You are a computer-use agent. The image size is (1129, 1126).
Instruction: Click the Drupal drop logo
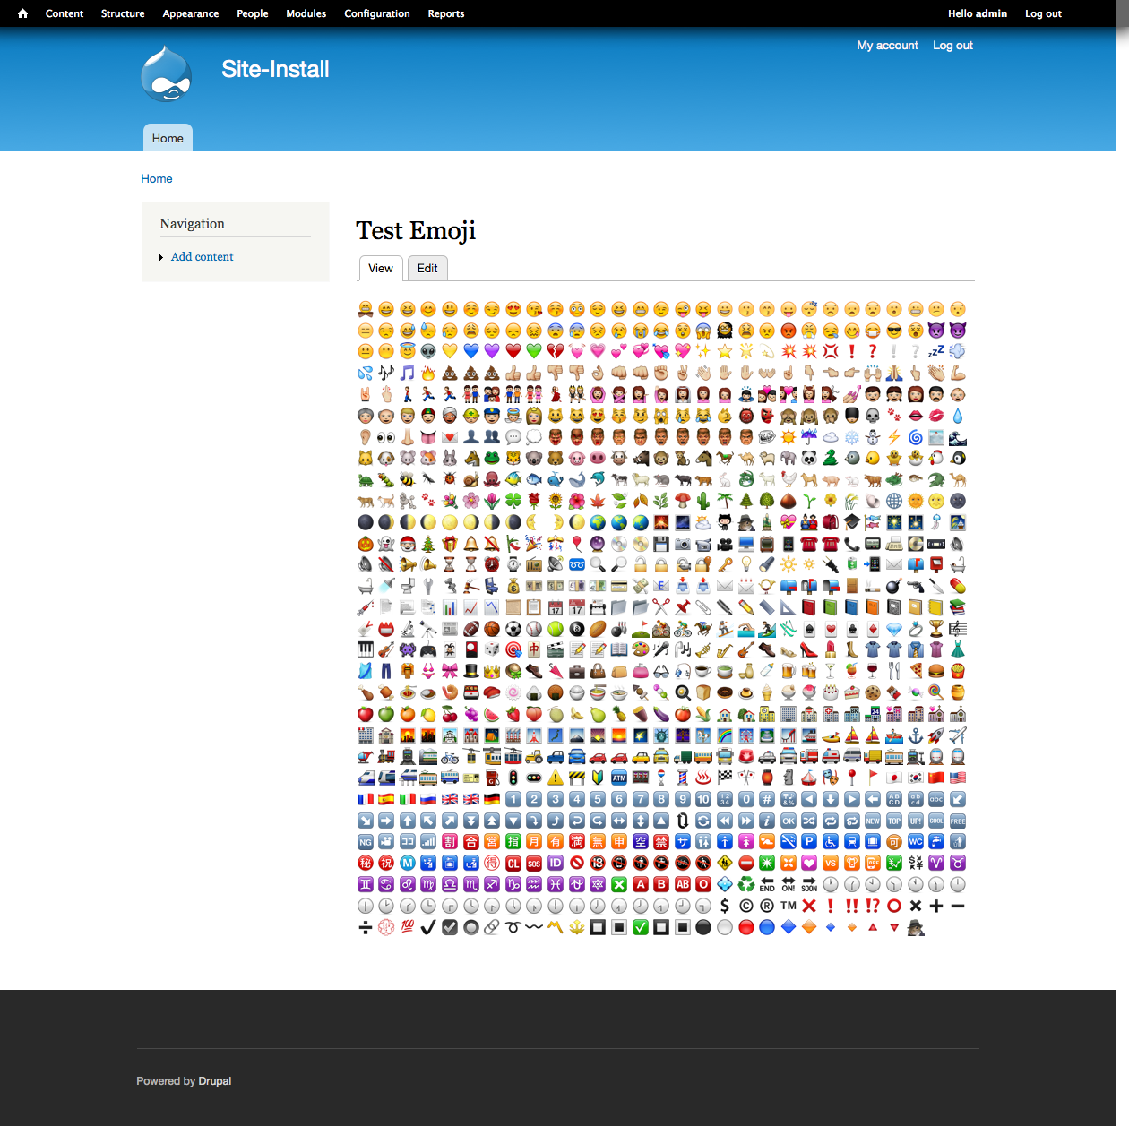[x=167, y=73]
